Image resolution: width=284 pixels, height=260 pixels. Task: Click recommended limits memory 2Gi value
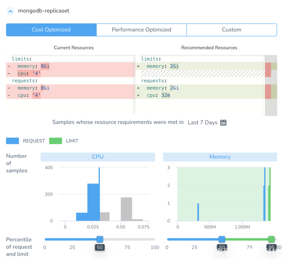[174, 66]
